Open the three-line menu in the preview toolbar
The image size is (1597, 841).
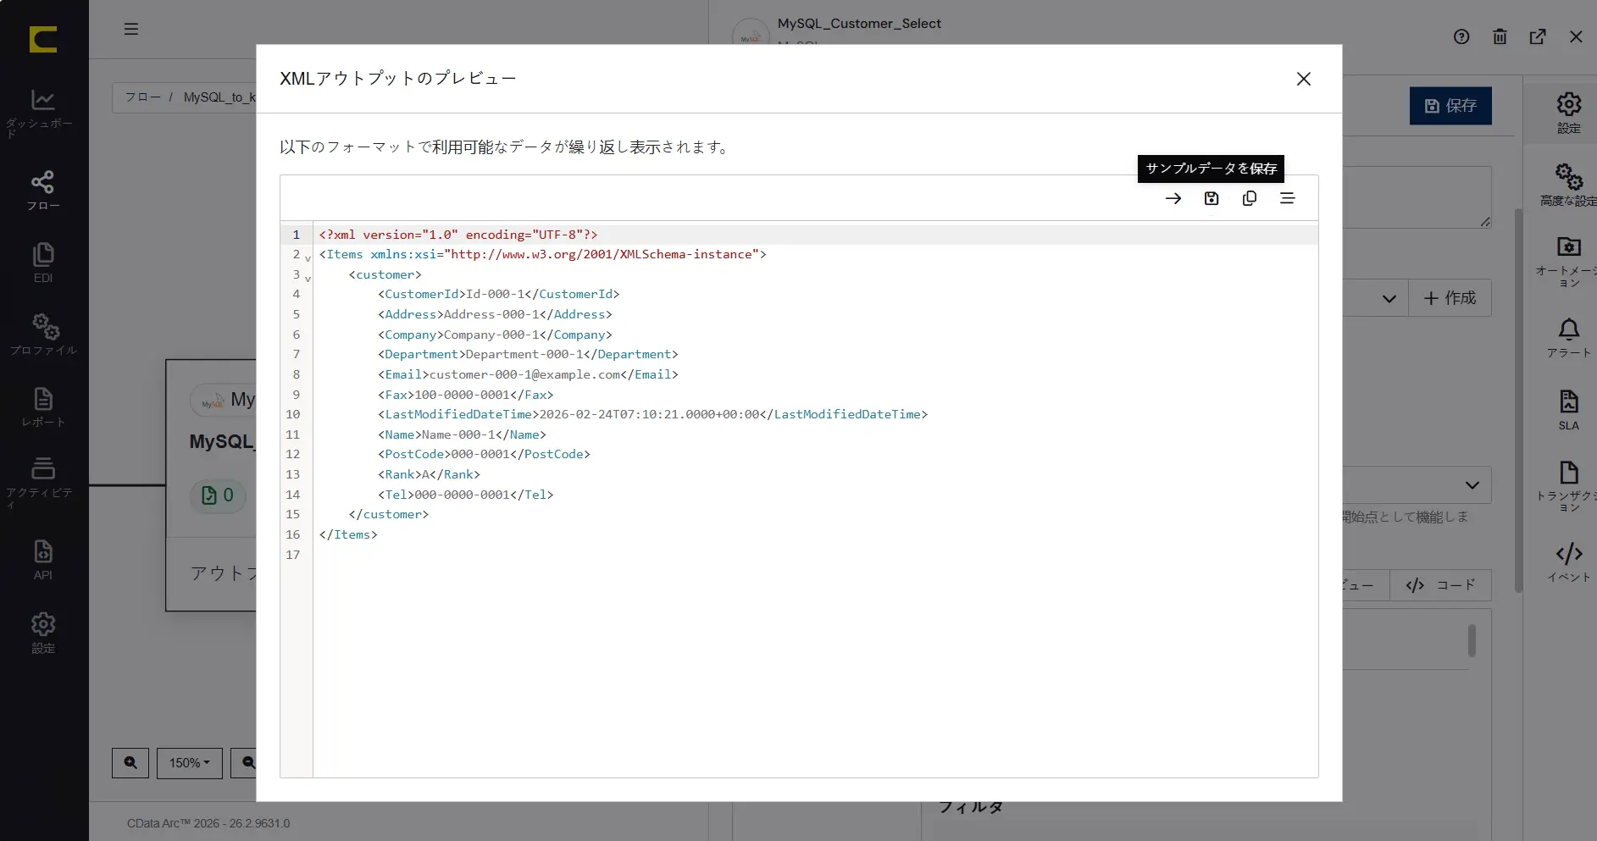click(x=1288, y=198)
